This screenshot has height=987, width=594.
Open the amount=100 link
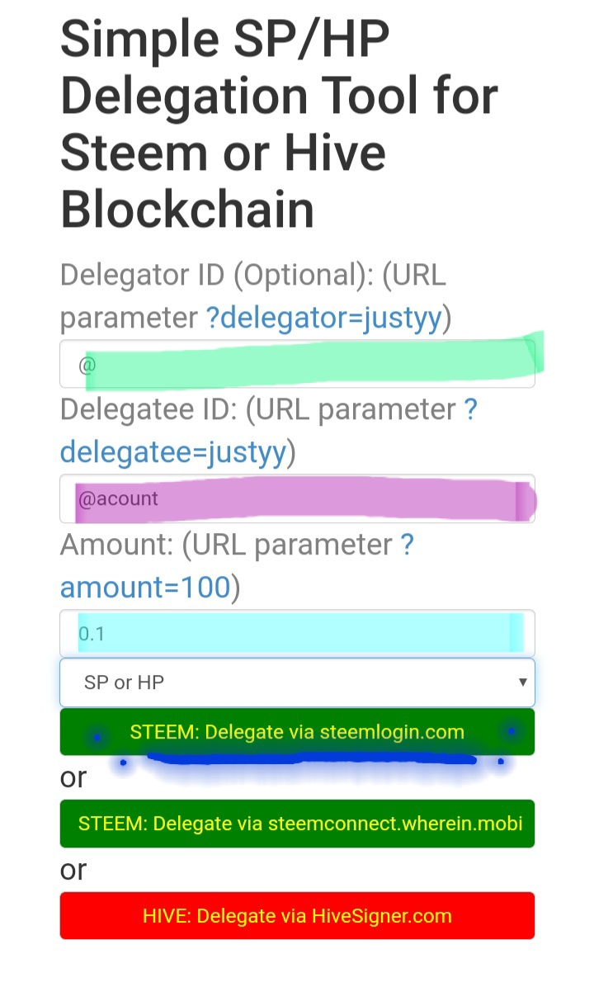[145, 588]
